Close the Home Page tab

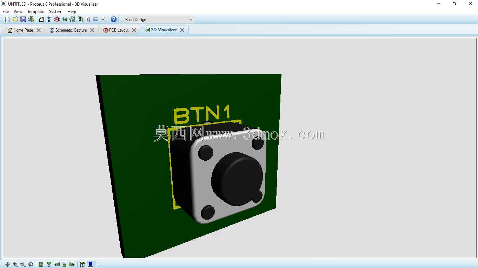pyautogui.click(x=39, y=30)
